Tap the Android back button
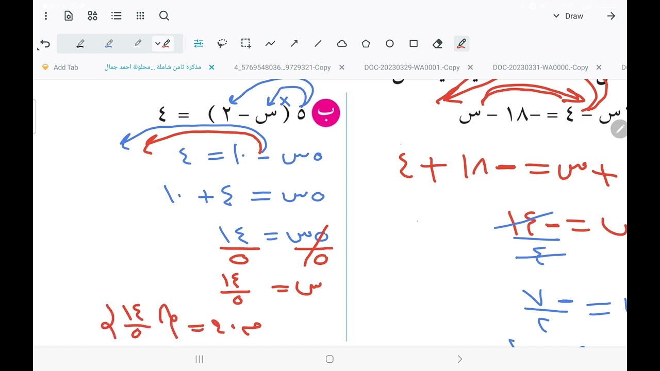 pyautogui.click(x=460, y=359)
